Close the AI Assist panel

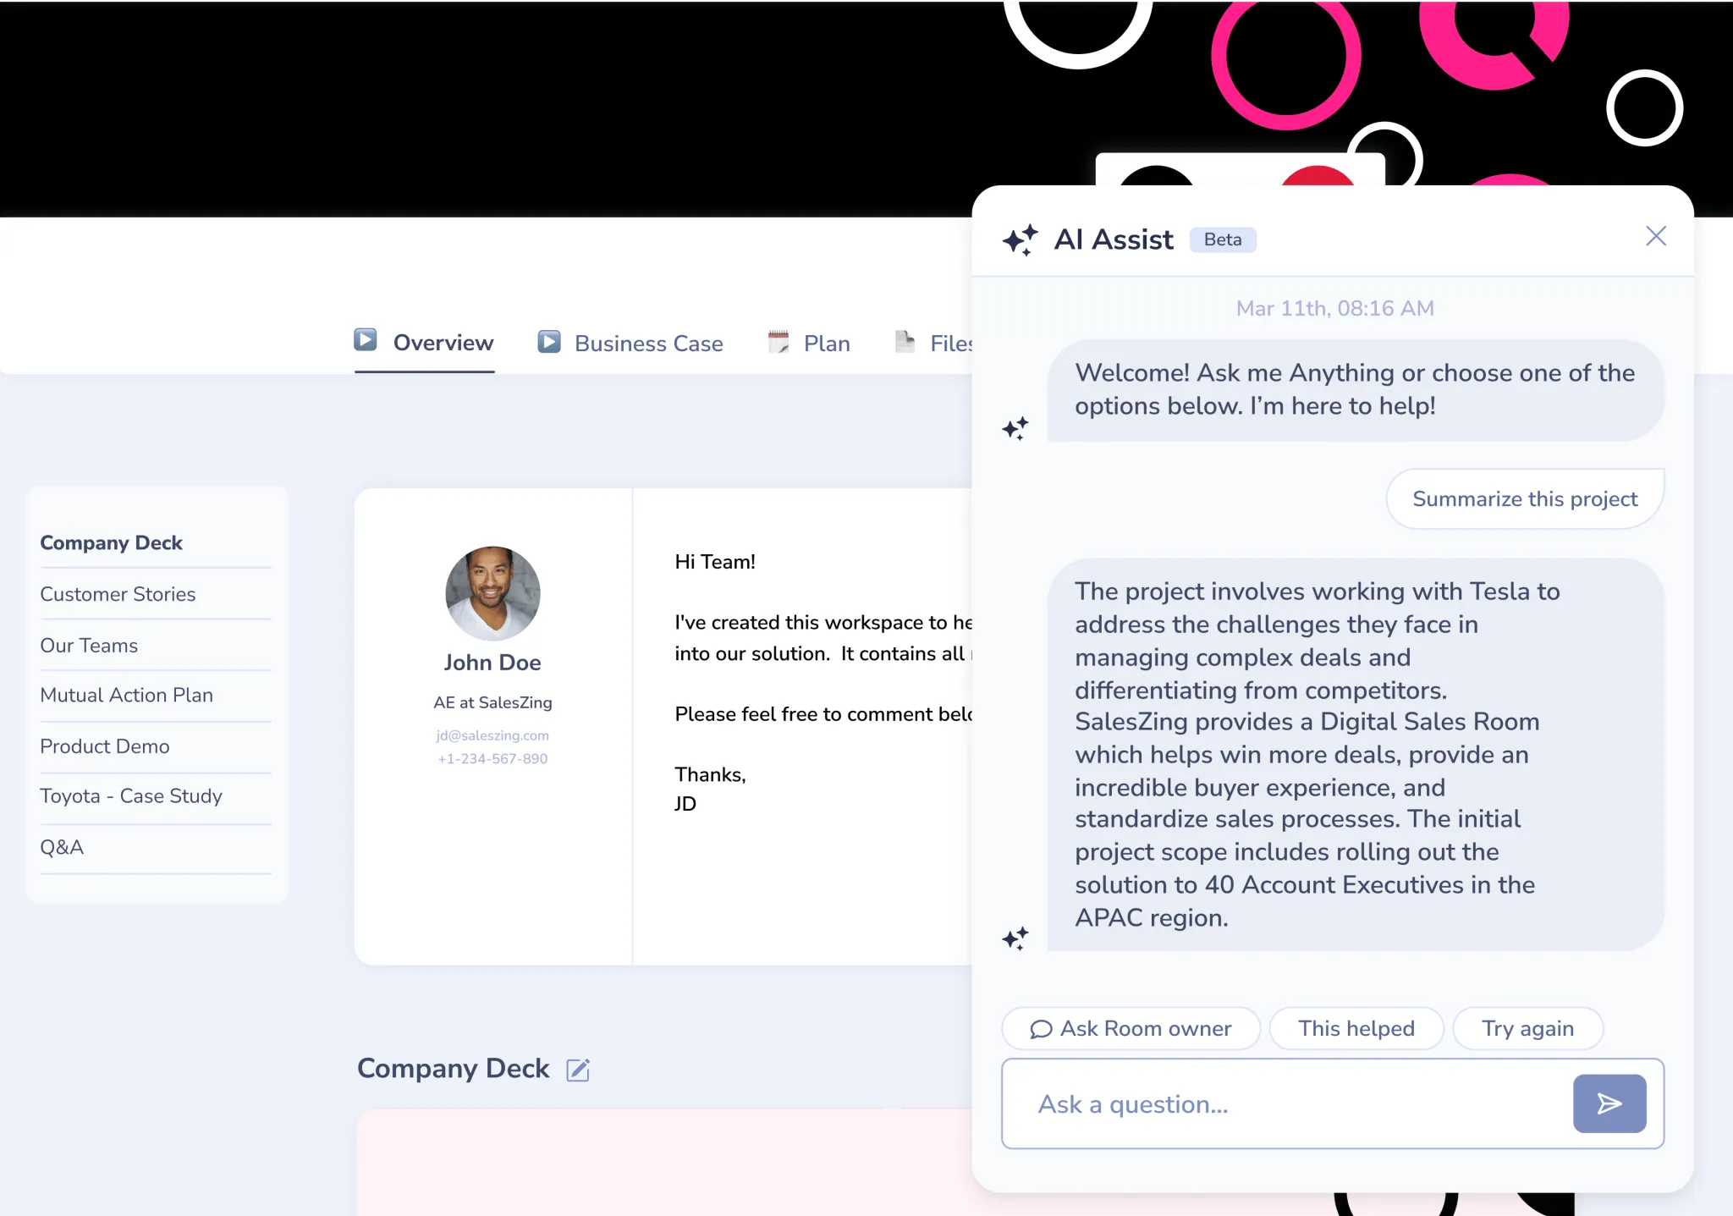coord(1655,236)
